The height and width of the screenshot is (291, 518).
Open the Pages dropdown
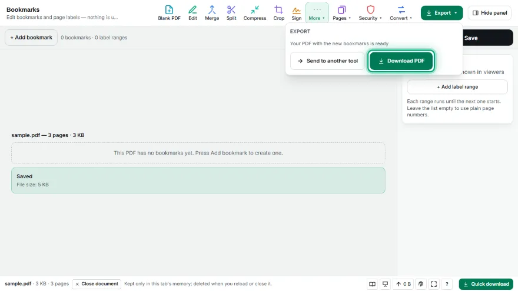pos(341,13)
